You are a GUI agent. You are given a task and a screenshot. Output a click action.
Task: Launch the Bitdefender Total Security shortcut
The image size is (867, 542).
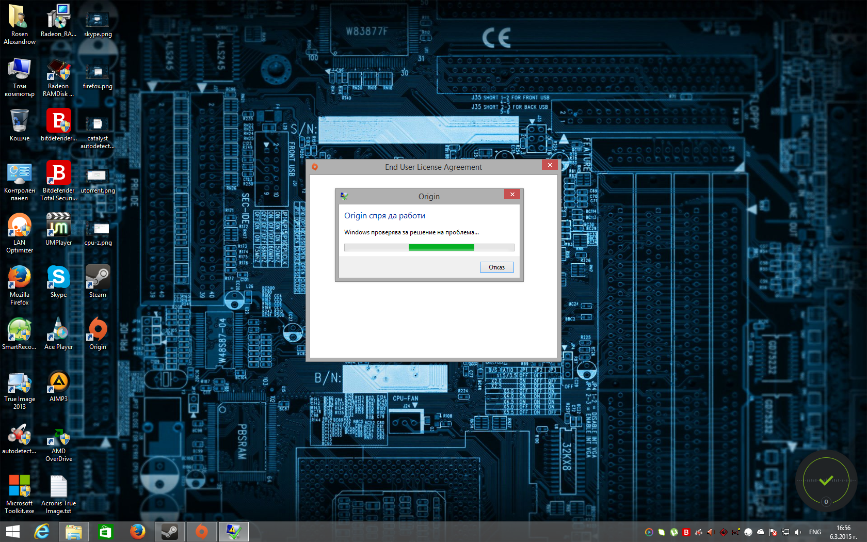(x=58, y=181)
